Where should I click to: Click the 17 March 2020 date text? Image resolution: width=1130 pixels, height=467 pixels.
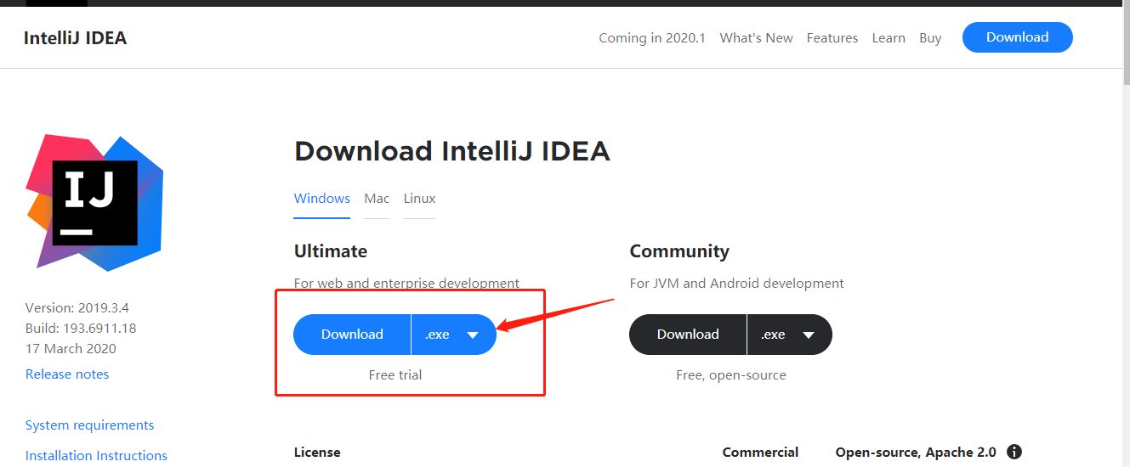pyautogui.click(x=71, y=349)
